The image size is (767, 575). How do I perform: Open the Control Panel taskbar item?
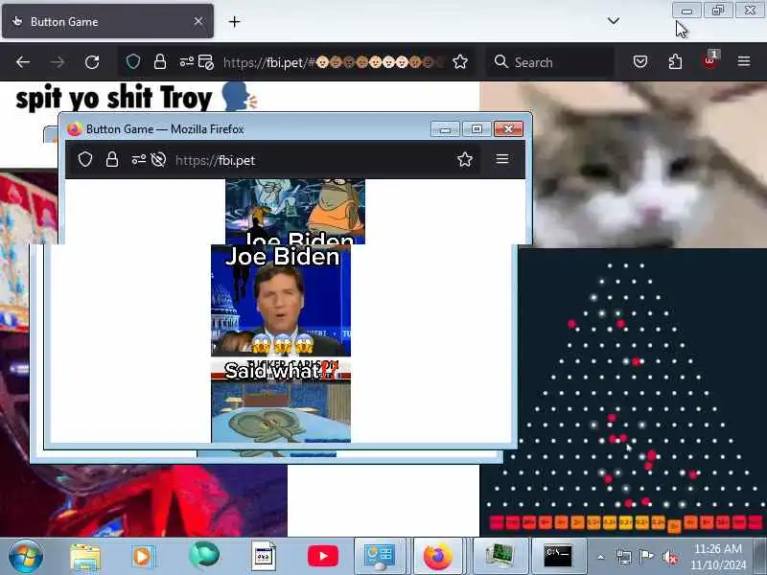pos(380,557)
